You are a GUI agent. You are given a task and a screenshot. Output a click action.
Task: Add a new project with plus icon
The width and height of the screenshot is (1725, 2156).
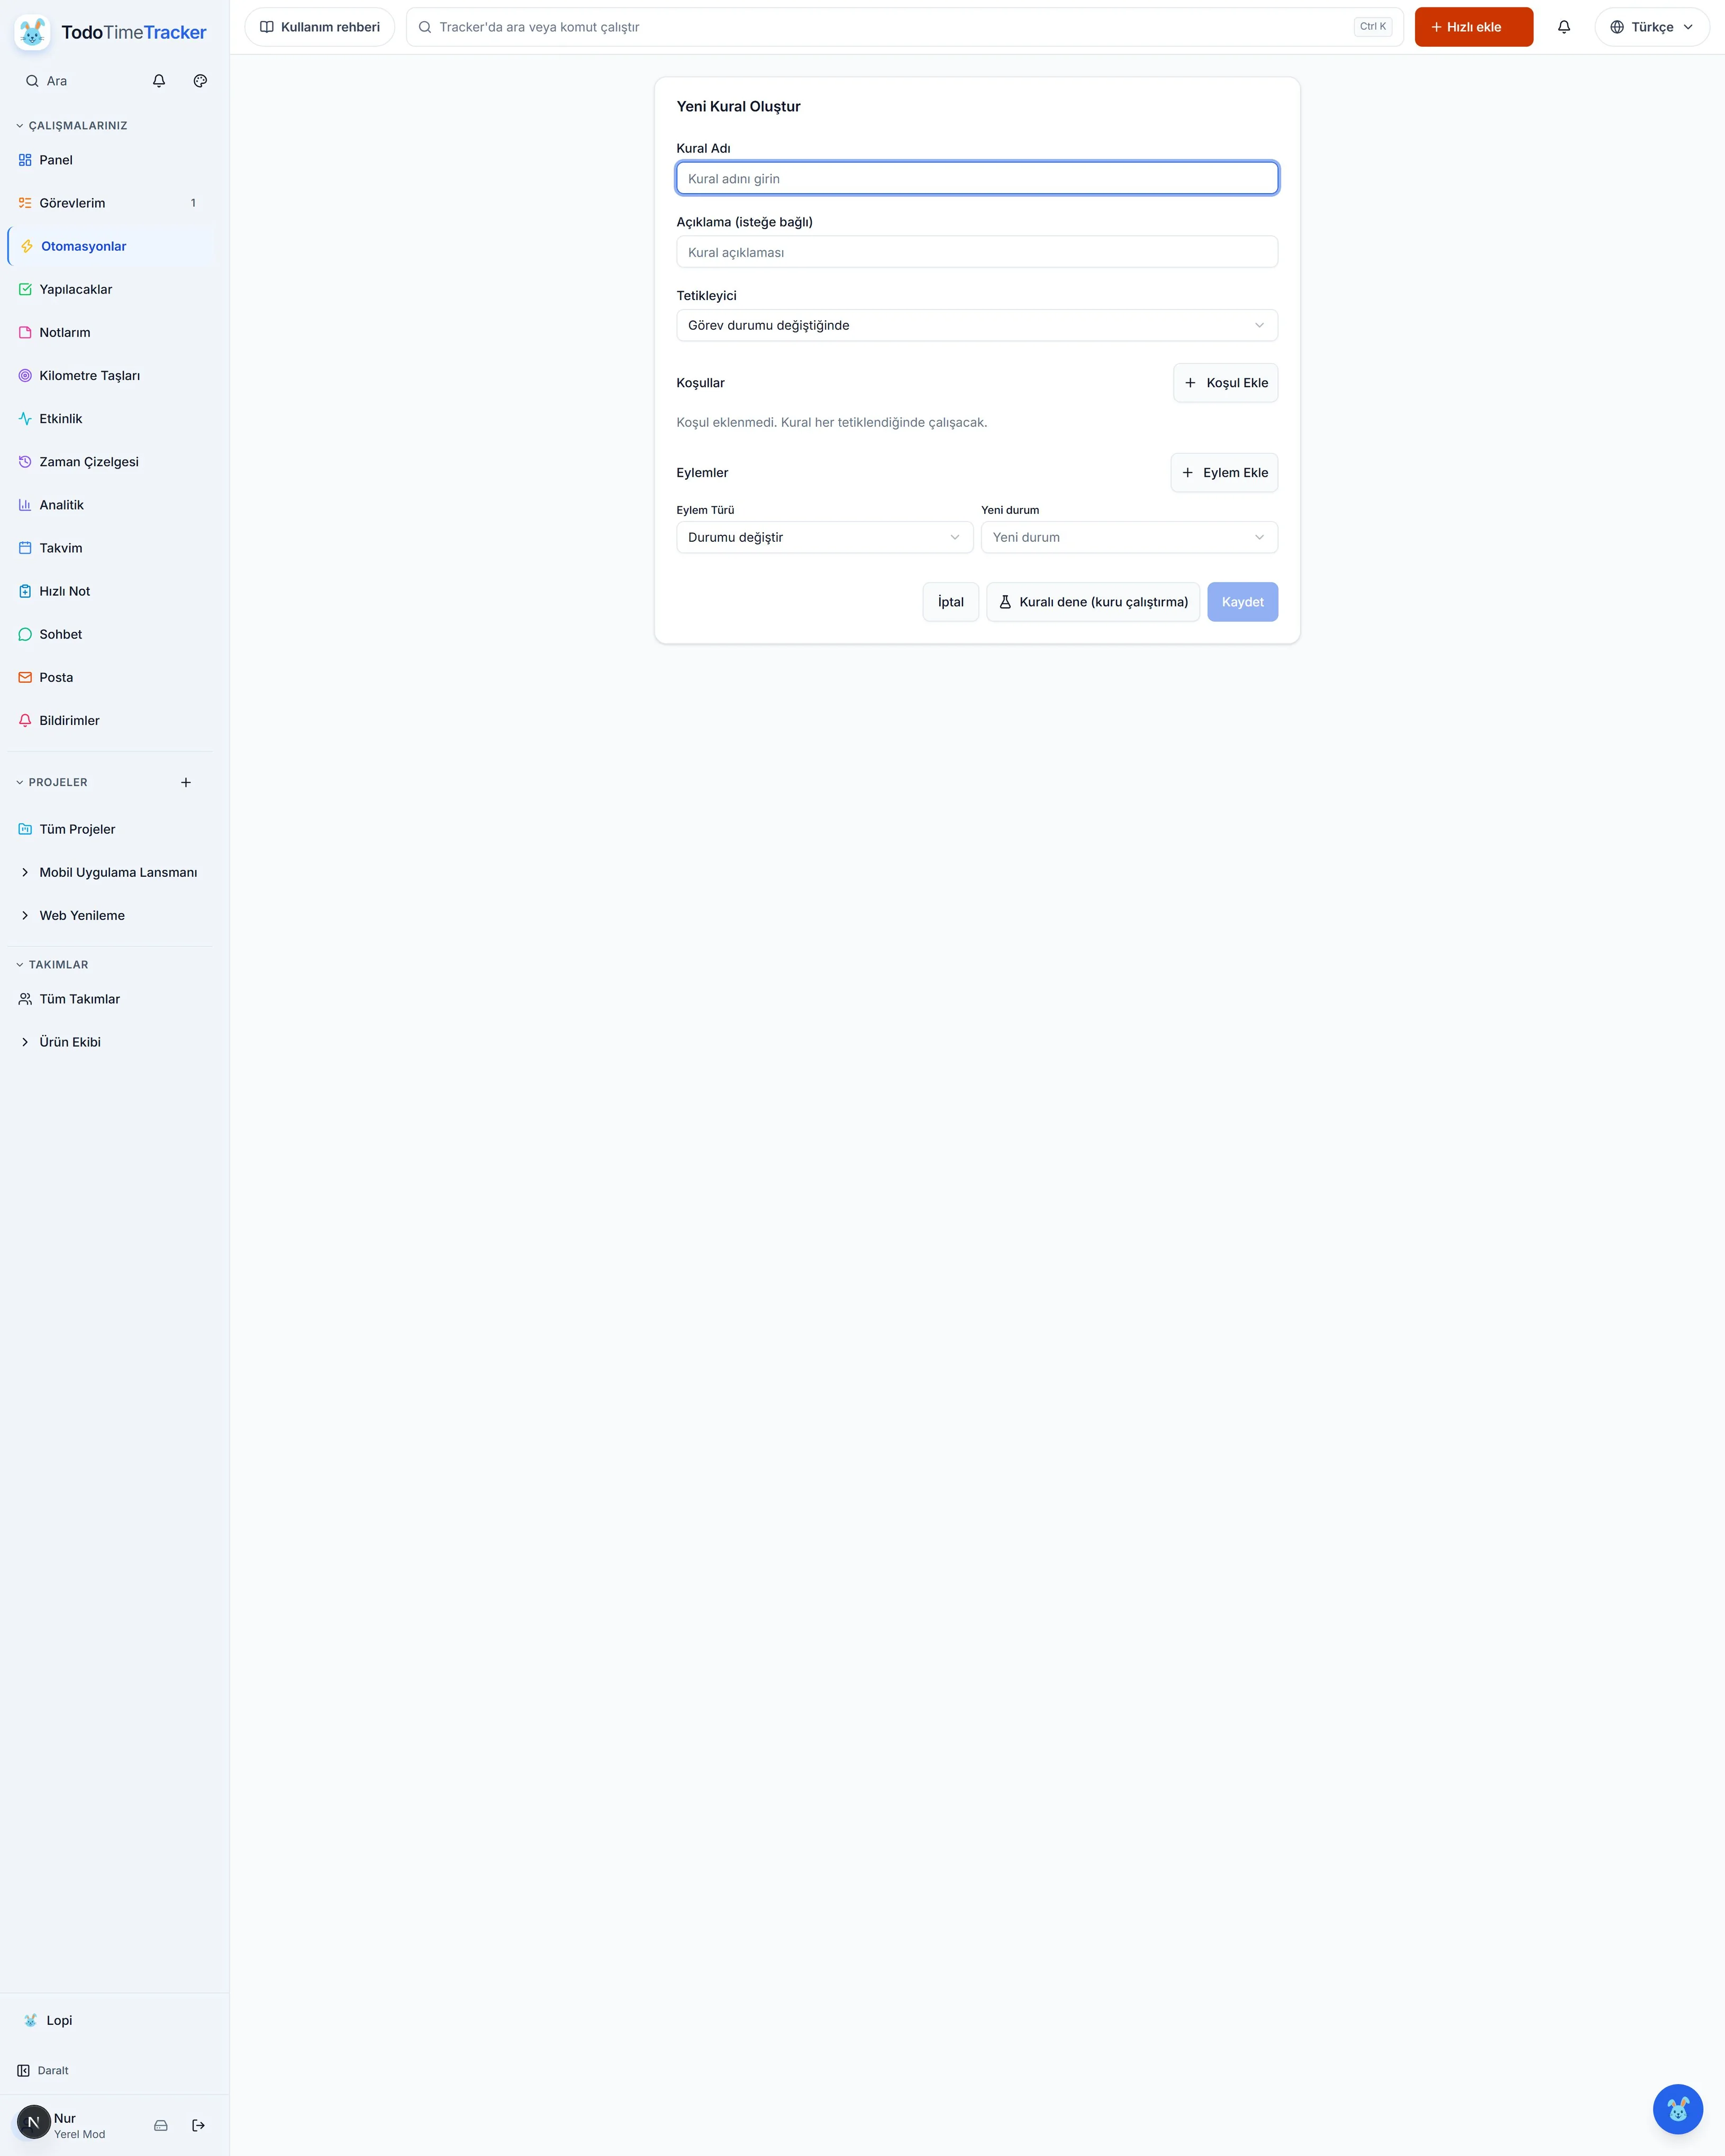[x=186, y=782]
